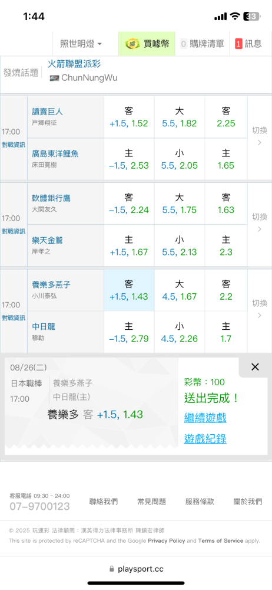Select 讀賣巨人 大 5.5, 1.82 option
The width and height of the screenshot is (272, 590).
pos(179,117)
